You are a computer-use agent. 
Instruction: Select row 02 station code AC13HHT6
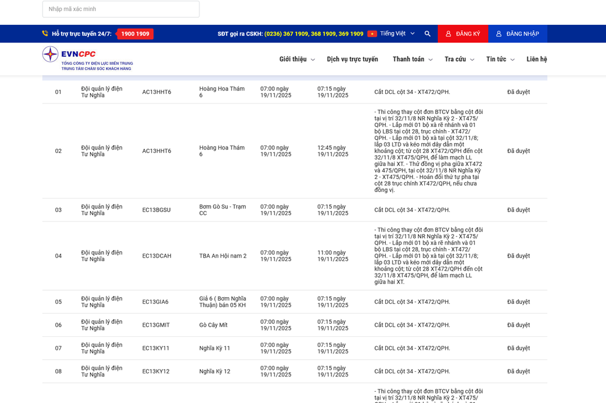(157, 151)
